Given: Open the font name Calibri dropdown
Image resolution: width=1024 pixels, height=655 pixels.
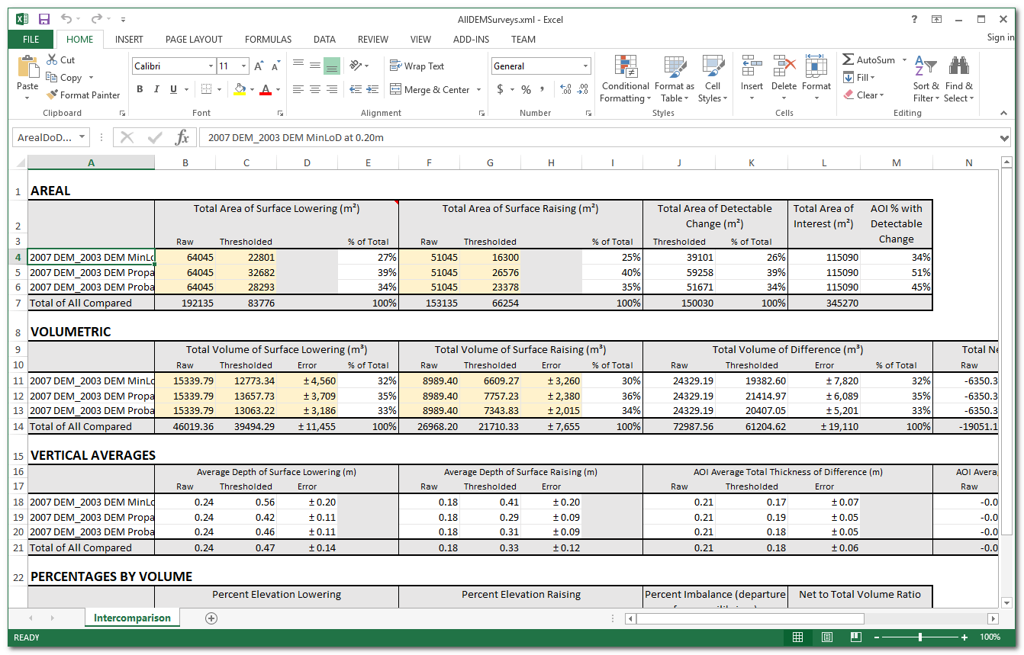Looking at the screenshot, I should click(x=211, y=66).
